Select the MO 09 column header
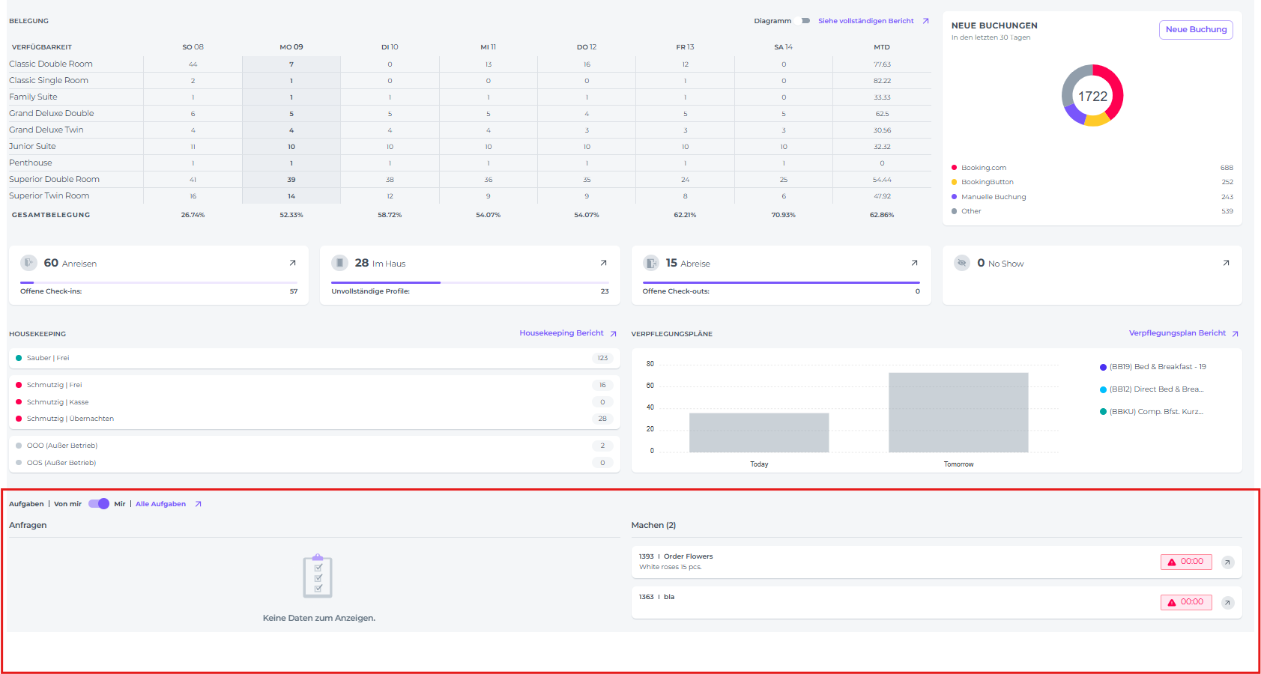 291,47
